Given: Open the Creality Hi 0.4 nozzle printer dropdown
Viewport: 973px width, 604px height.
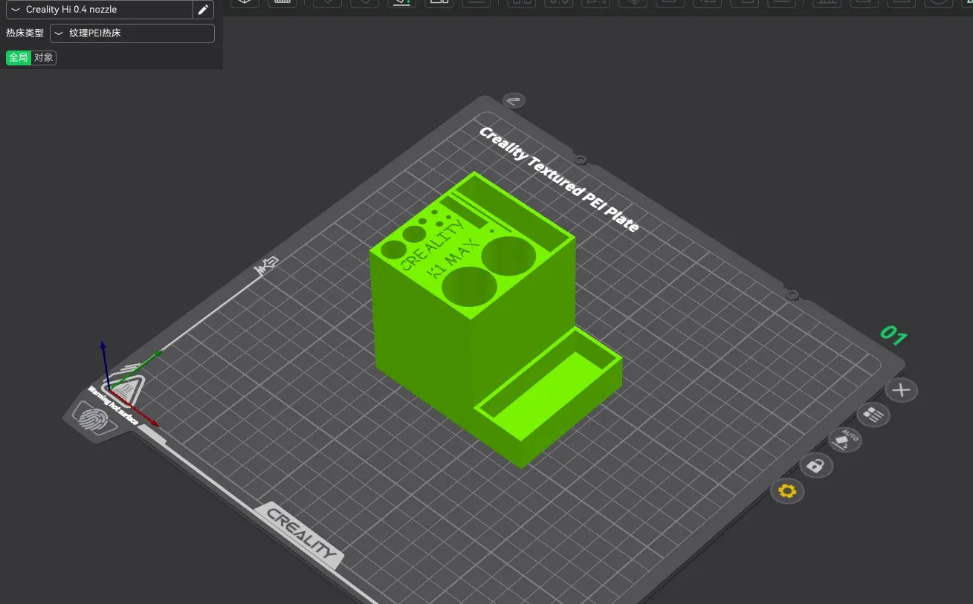Looking at the screenshot, I should coord(99,10).
